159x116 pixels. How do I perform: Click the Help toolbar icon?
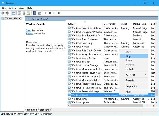[x=35, y=13]
